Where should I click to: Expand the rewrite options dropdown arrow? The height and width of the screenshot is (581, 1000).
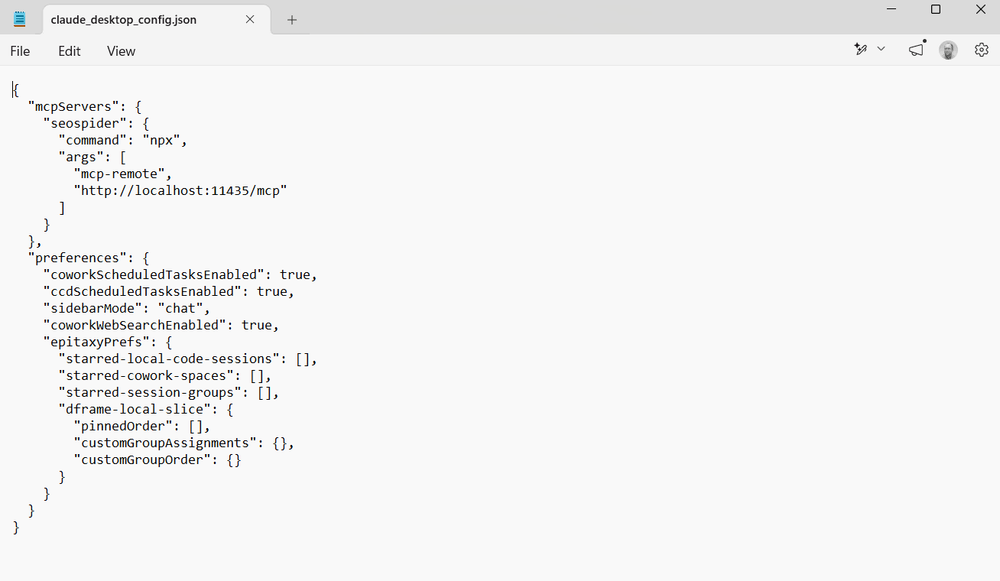[x=881, y=49]
